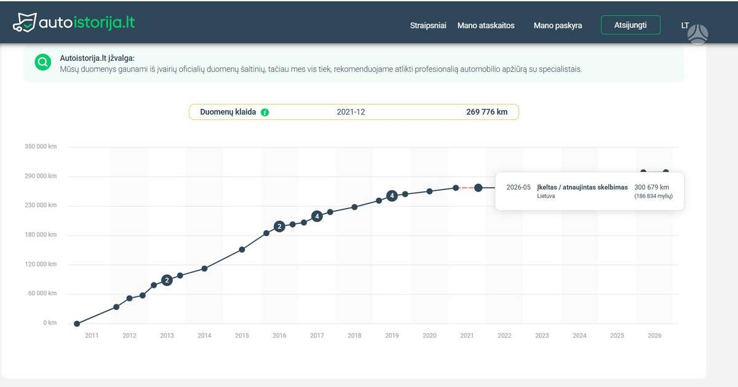Click the green magnifier insight icon
Viewport: 738px width, 387px height.
pyautogui.click(x=43, y=62)
